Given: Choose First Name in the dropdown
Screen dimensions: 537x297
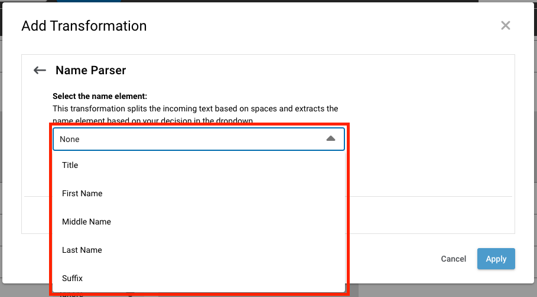Looking at the screenshot, I should coord(82,193).
